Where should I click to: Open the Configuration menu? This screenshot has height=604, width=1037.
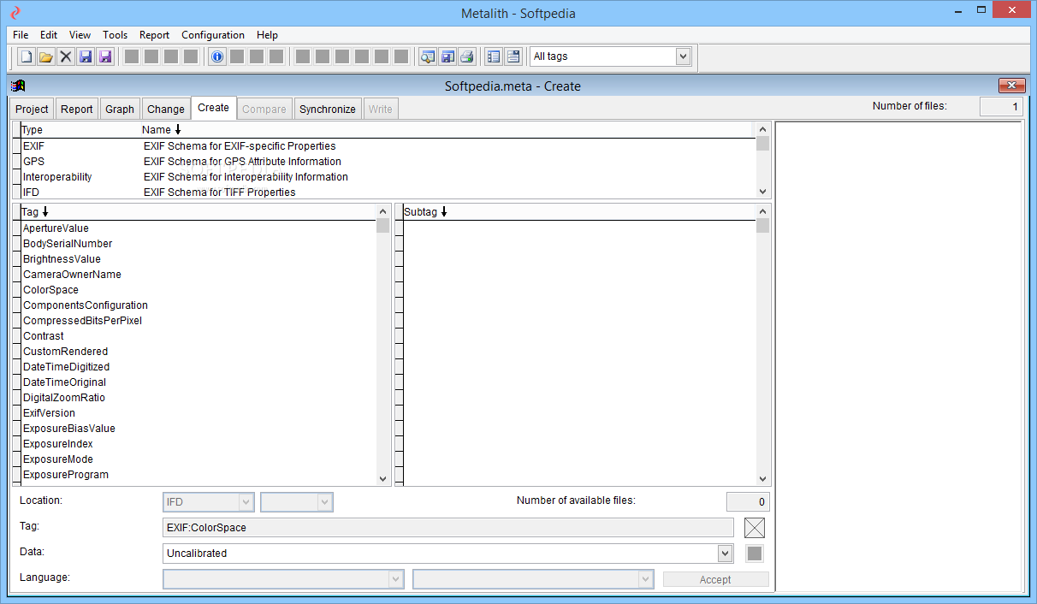coord(213,35)
